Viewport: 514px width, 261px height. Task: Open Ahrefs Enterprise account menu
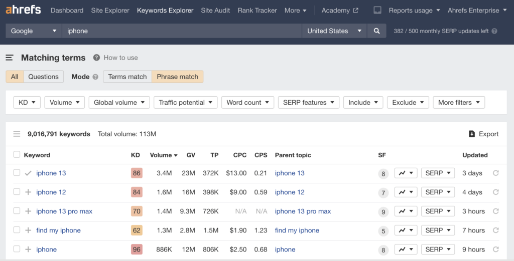(477, 10)
